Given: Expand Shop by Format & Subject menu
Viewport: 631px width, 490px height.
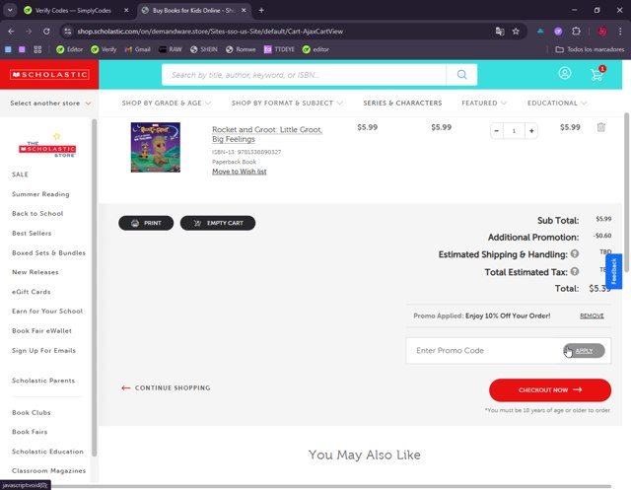Looking at the screenshot, I should 287,103.
